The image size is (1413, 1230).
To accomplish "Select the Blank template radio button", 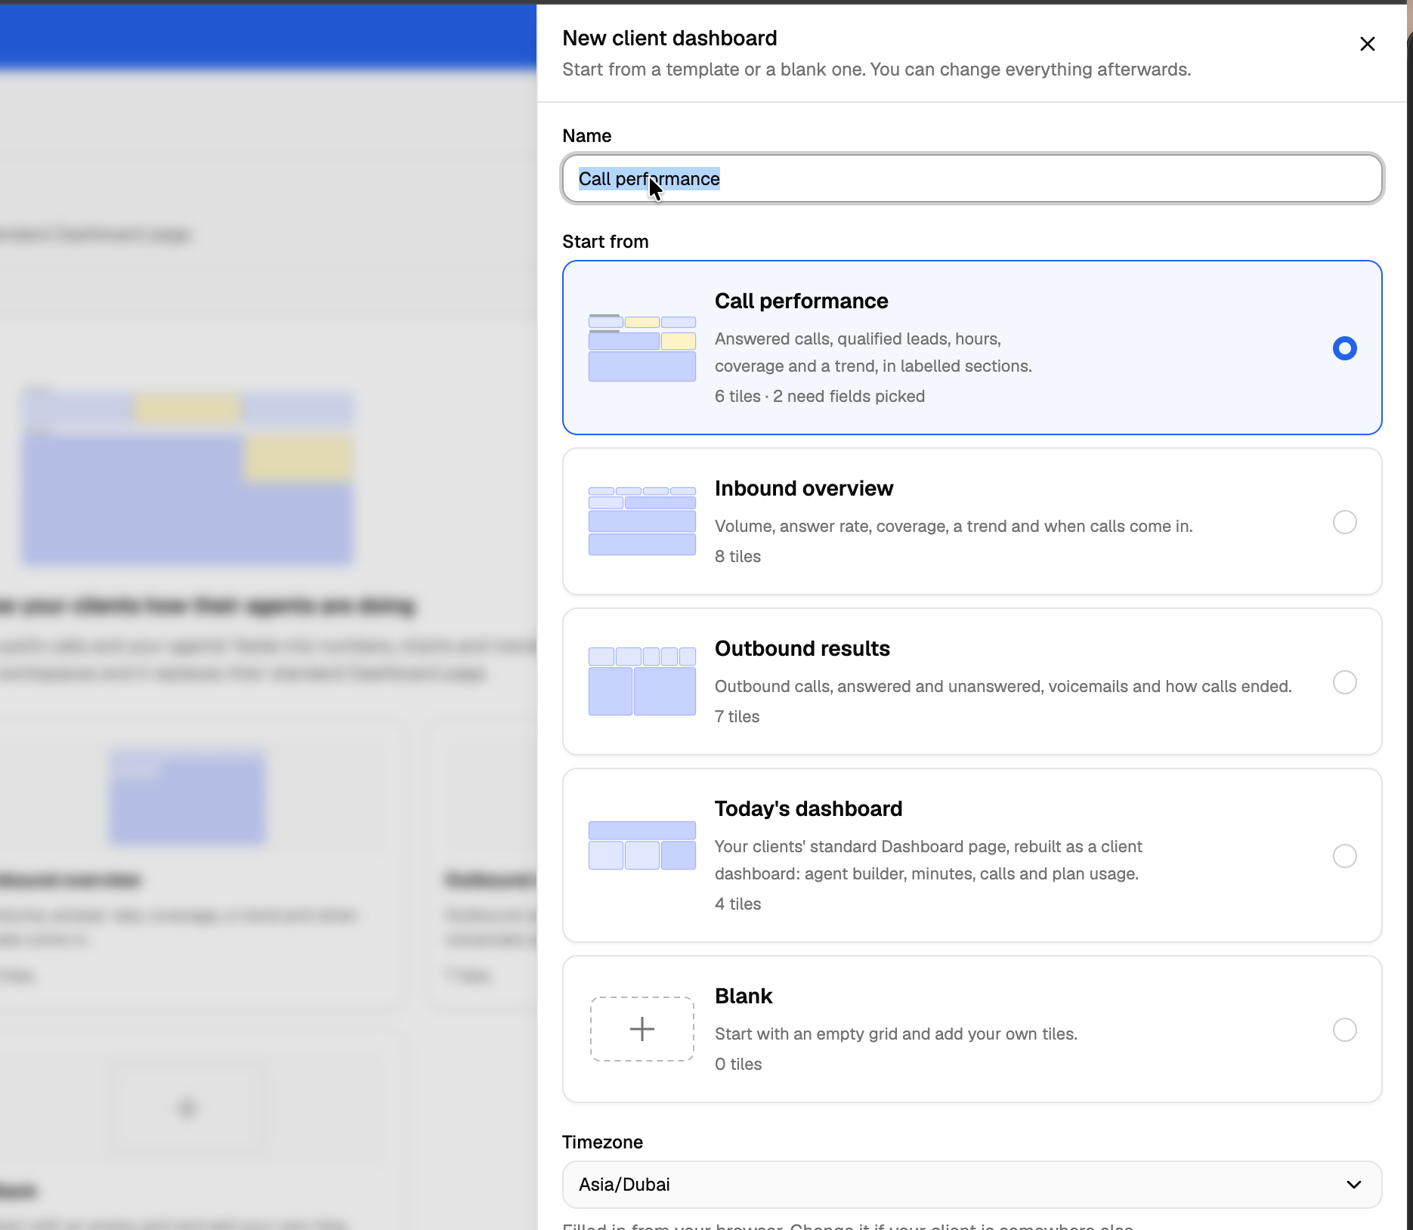I will (1344, 1030).
